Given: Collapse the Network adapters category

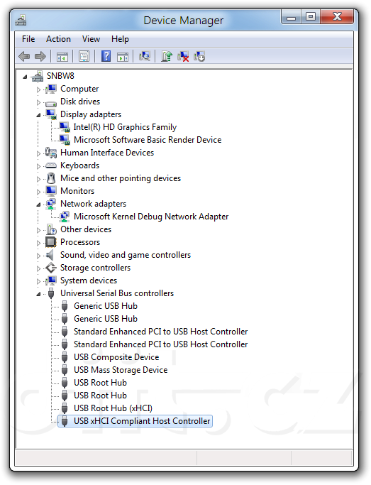Looking at the screenshot, I should tap(38, 205).
